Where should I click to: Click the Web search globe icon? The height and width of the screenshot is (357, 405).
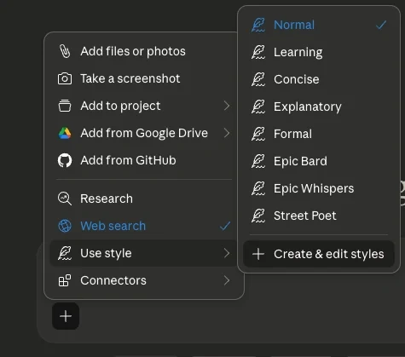(65, 226)
